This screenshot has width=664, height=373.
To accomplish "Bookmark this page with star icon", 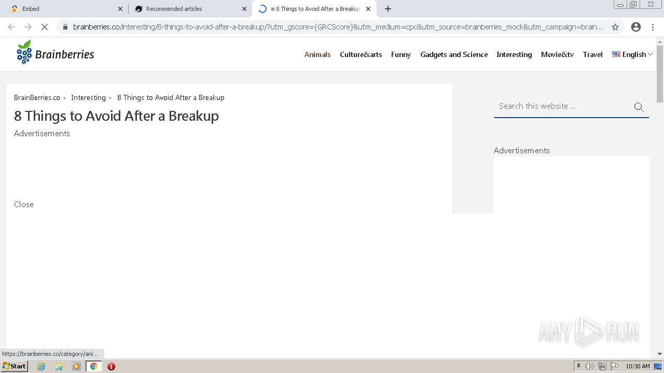I will [615, 27].
